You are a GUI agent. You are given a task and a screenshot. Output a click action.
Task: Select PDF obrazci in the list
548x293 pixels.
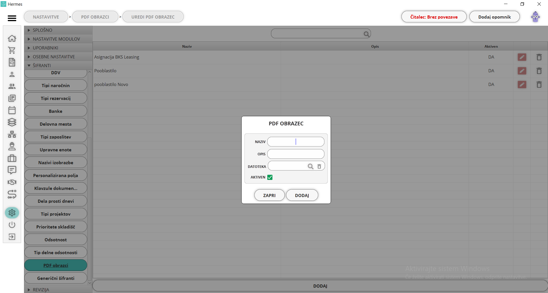(x=56, y=265)
